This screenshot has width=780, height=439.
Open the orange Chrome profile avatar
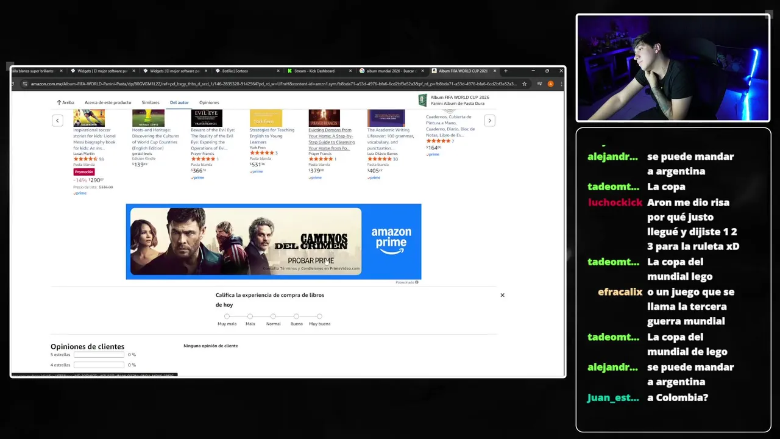coord(550,84)
